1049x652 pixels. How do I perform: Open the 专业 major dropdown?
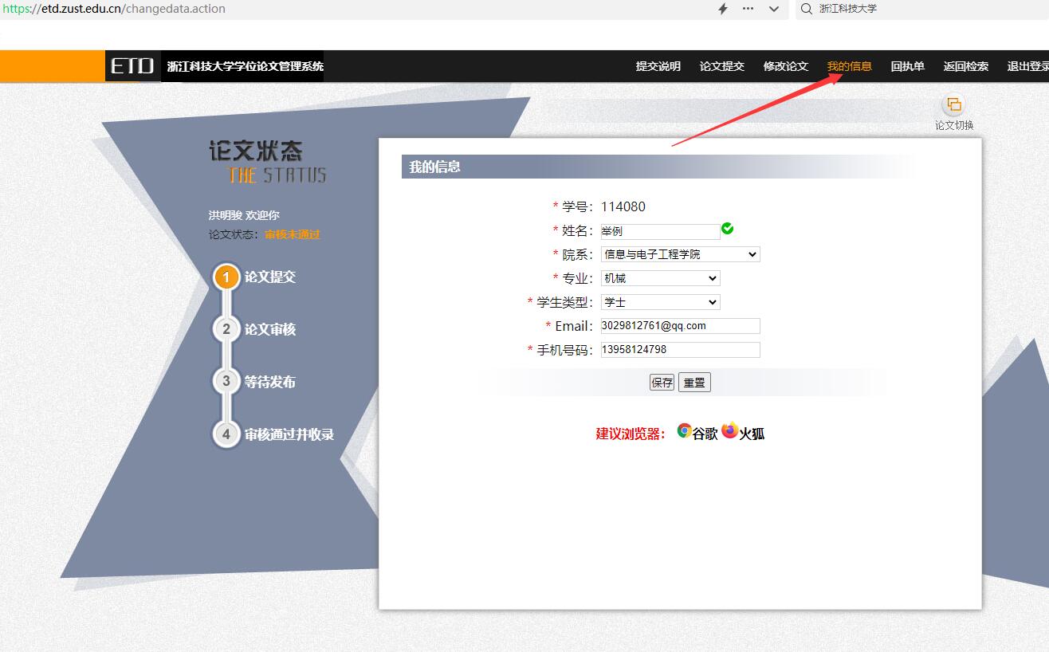pyautogui.click(x=660, y=278)
